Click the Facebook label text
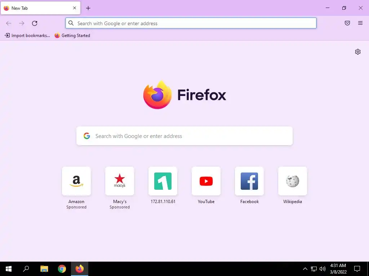 pos(249,202)
